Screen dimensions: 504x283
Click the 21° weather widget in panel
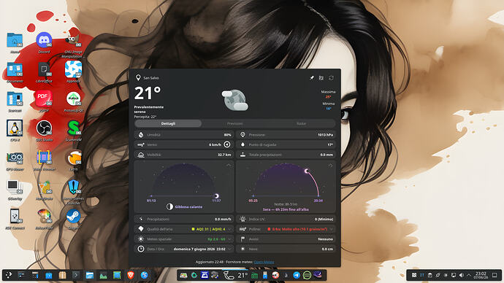click(x=236, y=275)
